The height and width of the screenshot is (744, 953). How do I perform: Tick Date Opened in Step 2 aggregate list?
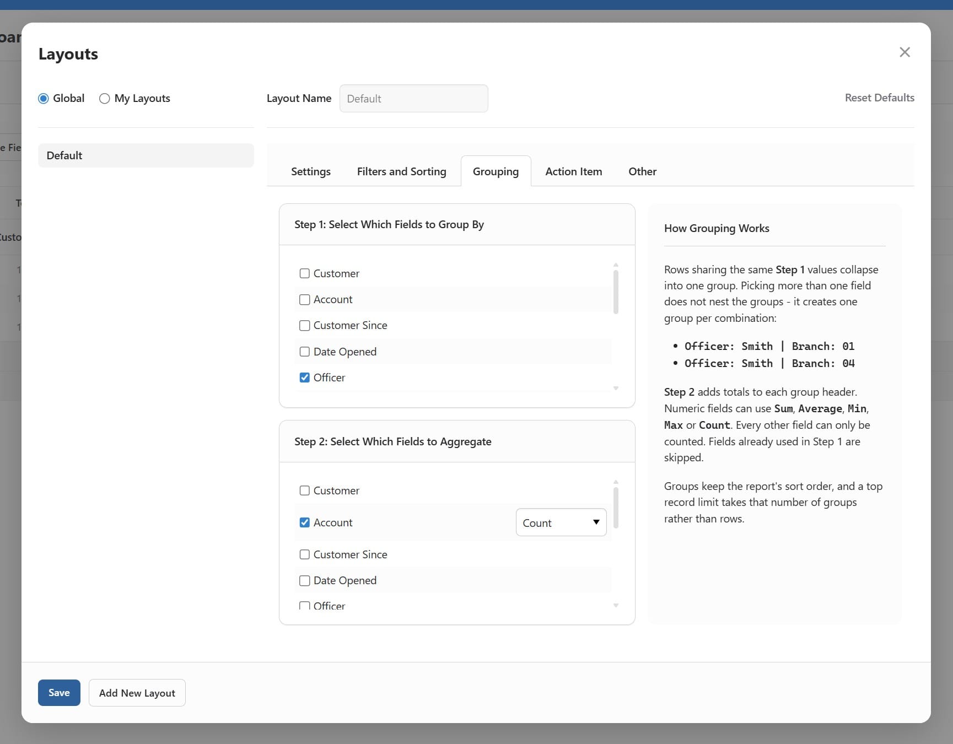click(304, 580)
